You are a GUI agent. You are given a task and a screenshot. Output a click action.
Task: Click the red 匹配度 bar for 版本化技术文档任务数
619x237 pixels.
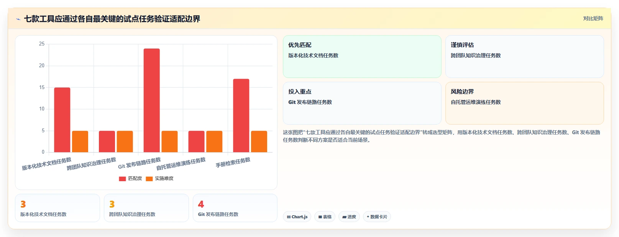tap(62, 120)
